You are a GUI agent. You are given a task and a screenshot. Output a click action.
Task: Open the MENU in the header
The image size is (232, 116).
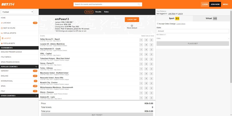[225, 4]
